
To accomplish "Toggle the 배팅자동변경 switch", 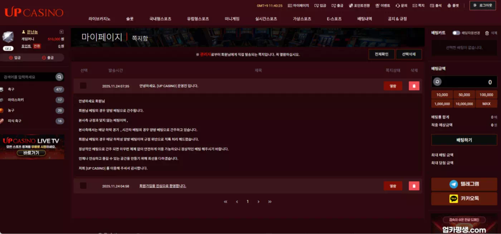I will click(x=456, y=33).
